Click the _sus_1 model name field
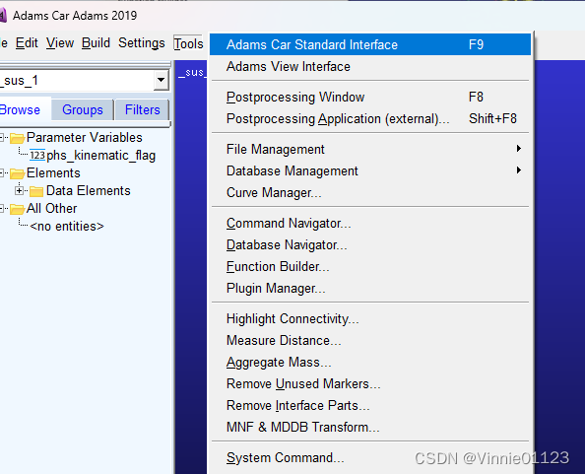The height and width of the screenshot is (474, 585). click(77, 80)
